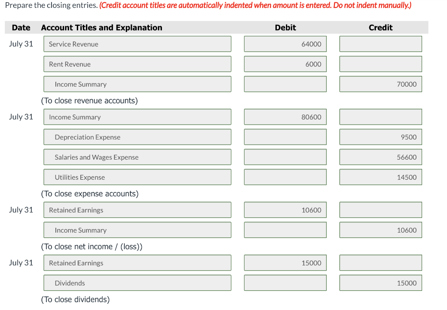Screen dimensions: 447x310
Task: Click the empty credit field beside Retained Earnings 15000
Action: (381, 263)
